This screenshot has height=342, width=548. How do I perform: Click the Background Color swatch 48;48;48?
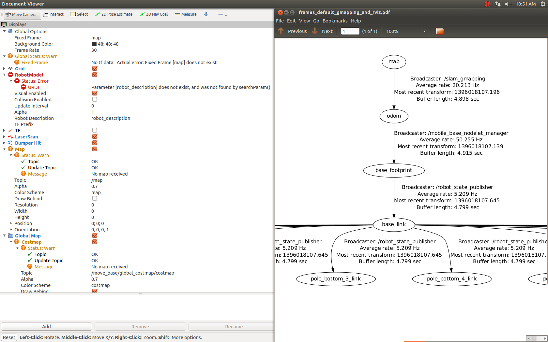click(x=95, y=44)
